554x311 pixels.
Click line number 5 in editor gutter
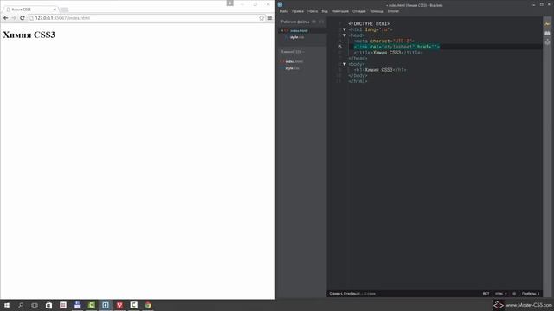tap(340, 47)
